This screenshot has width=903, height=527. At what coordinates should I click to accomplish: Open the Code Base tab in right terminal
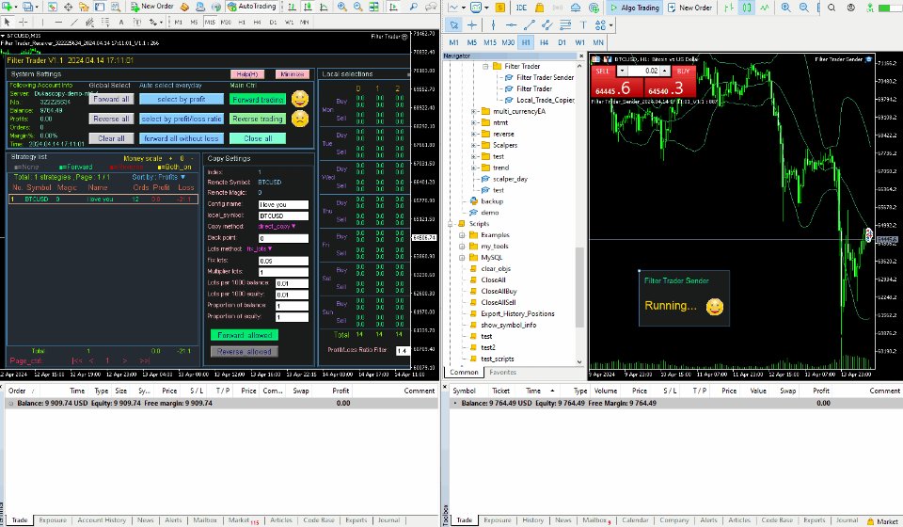(x=777, y=520)
